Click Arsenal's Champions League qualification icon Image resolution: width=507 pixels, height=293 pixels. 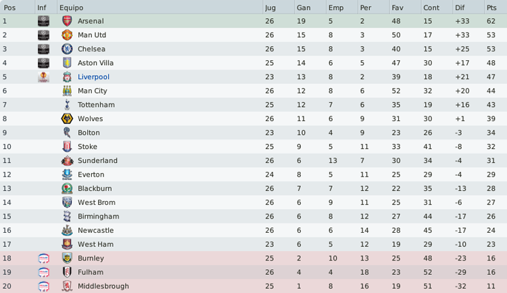tap(43, 21)
